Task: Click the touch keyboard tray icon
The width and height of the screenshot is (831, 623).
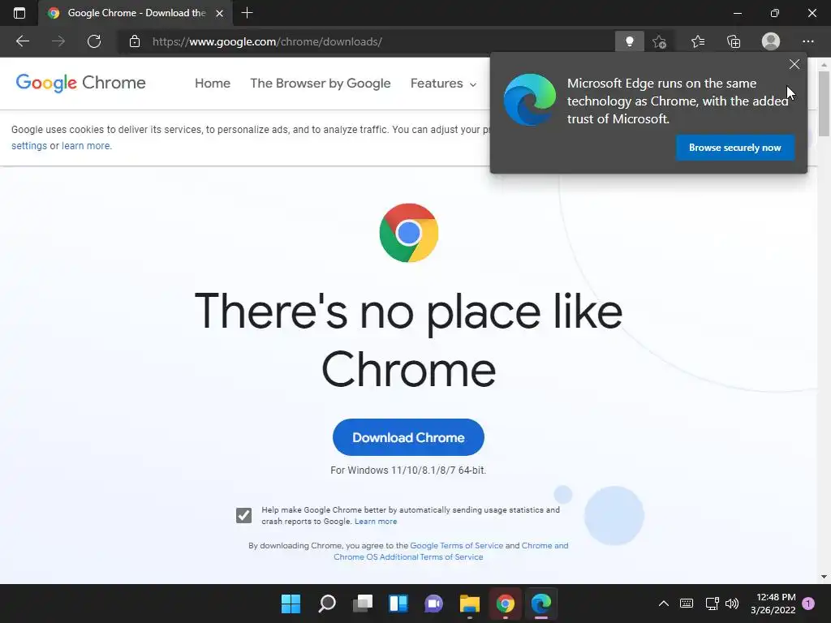Action: pyautogui.click(x=687, y=604)
